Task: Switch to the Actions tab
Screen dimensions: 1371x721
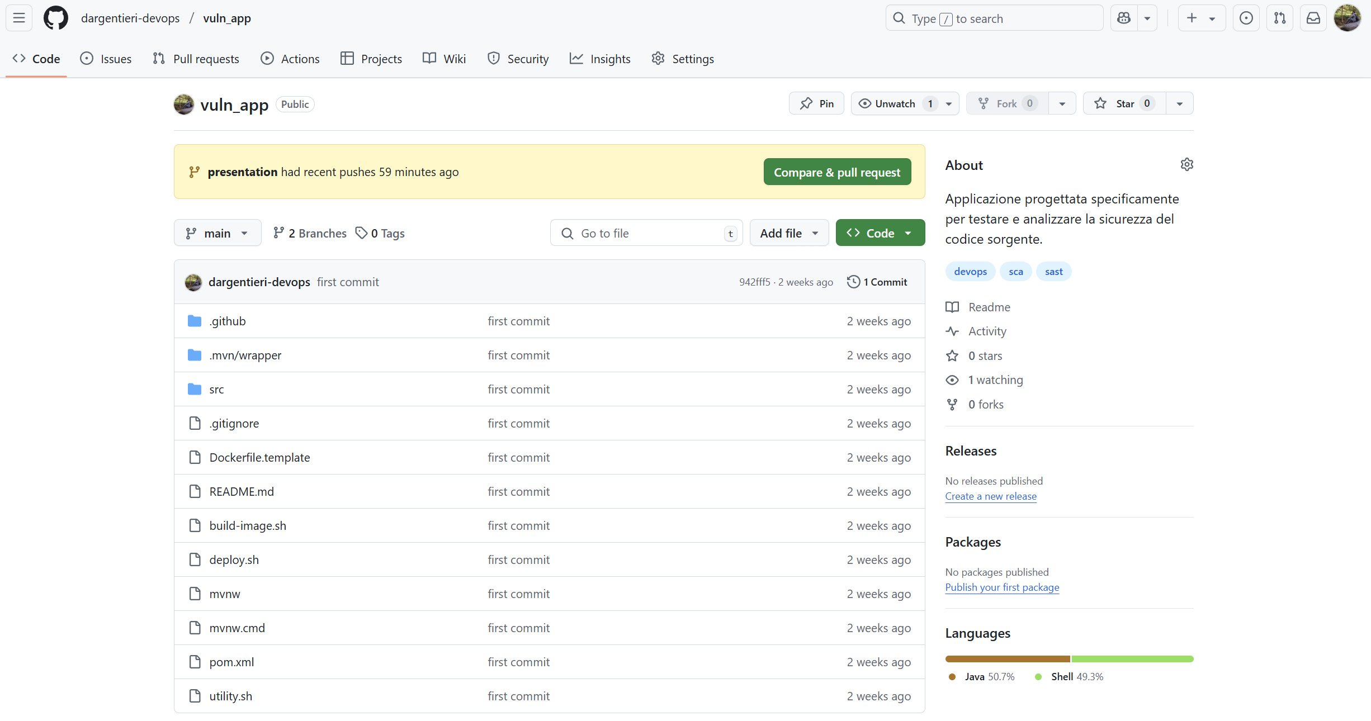Action: (x=290, y=59)
